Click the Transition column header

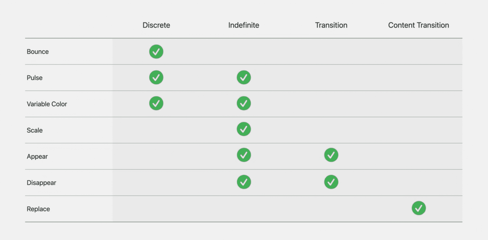click(331, 25)
